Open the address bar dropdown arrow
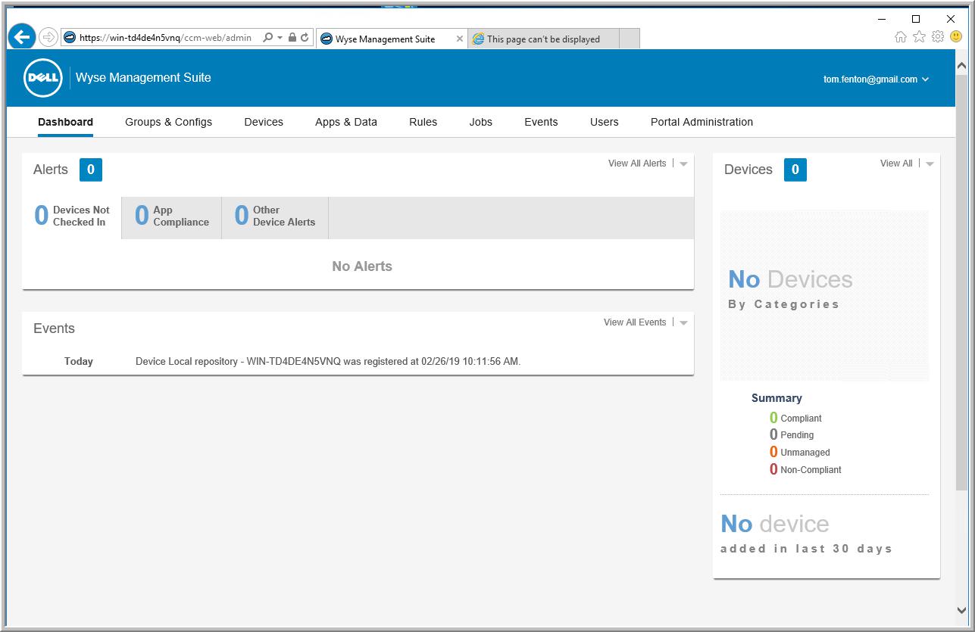This screenshot has height=632, width=975. pos(280,38)
